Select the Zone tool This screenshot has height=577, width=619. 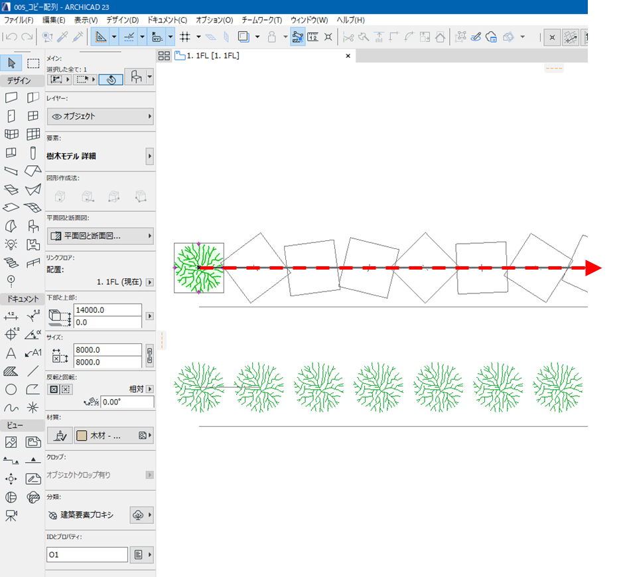click(33, 244)
